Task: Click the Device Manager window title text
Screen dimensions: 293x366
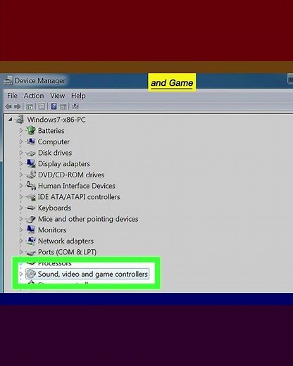Action: 40,81
